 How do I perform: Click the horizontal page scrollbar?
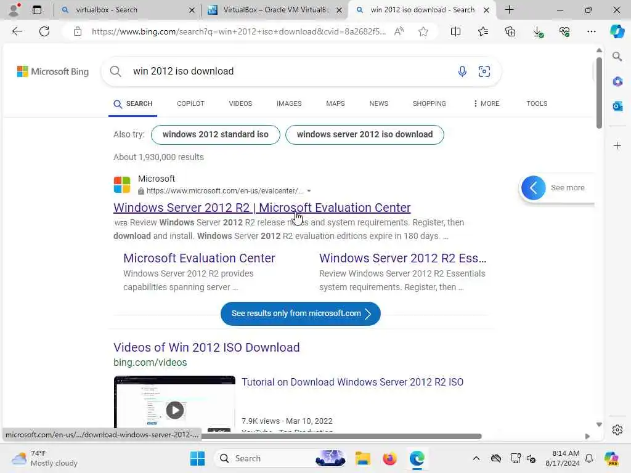[341, 437]
